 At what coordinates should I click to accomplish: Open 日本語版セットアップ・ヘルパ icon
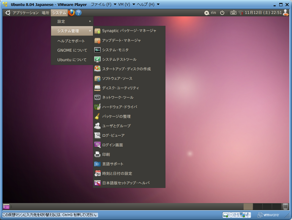(97, 183)
